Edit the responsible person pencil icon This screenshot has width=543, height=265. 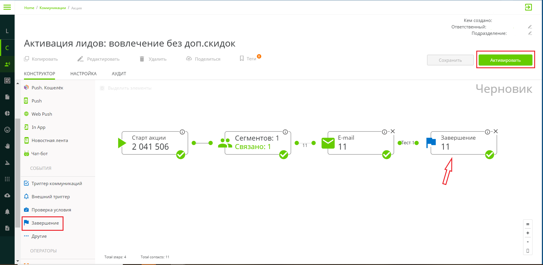(530, 27)
